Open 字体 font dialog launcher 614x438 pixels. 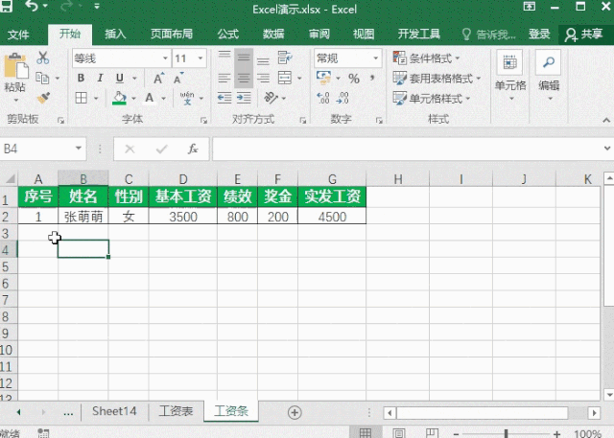click(203, 121)
